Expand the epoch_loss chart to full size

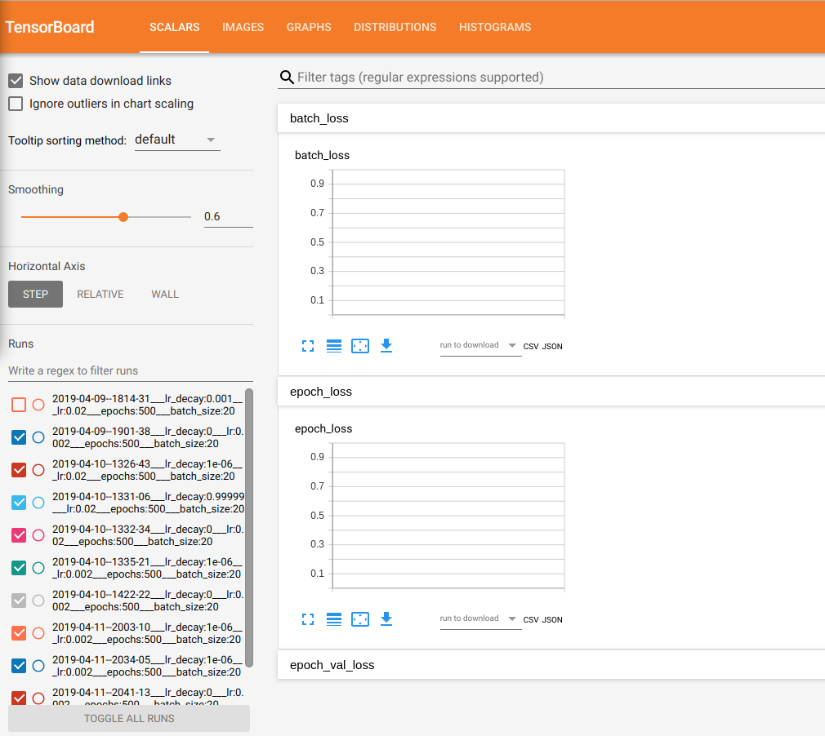308,619
